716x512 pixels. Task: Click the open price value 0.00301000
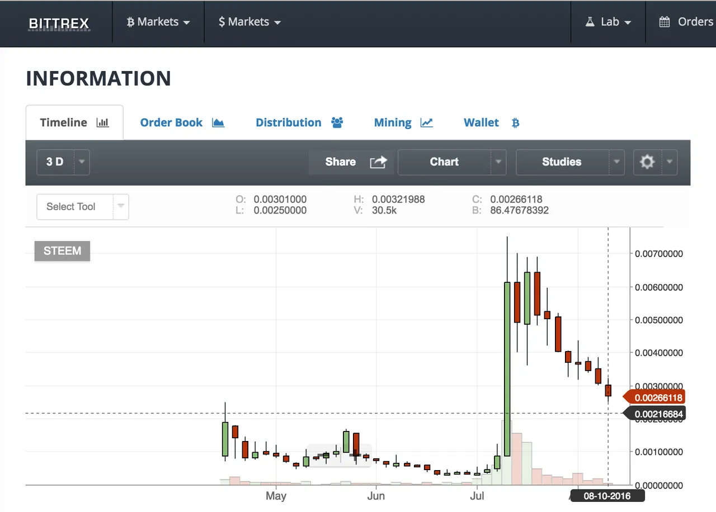coord(280,199)
